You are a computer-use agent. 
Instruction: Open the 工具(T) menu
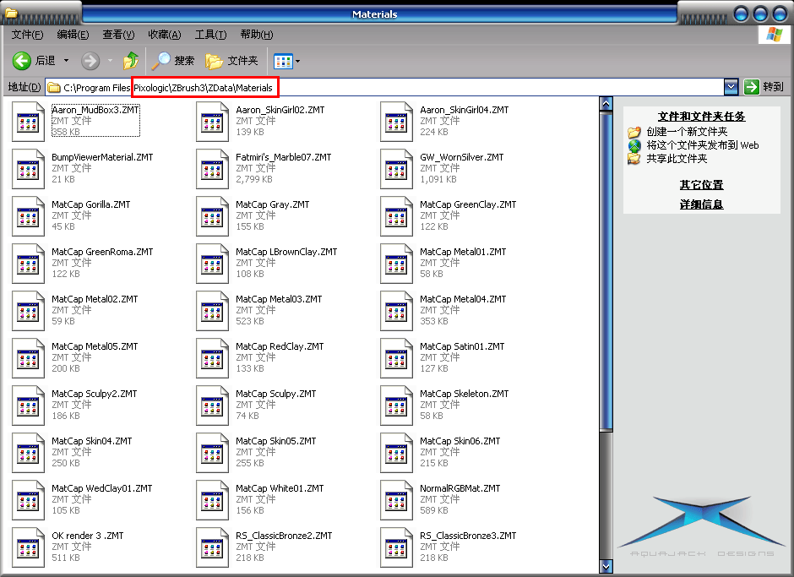pyautogui.click(x=210, y=35)
